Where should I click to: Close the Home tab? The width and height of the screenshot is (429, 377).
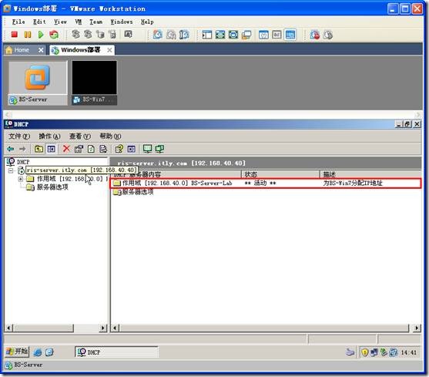[x=41, y=50]
